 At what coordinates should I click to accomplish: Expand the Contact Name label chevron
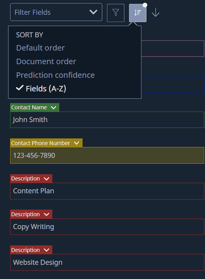pyautogui.click(x=53, y=108)
